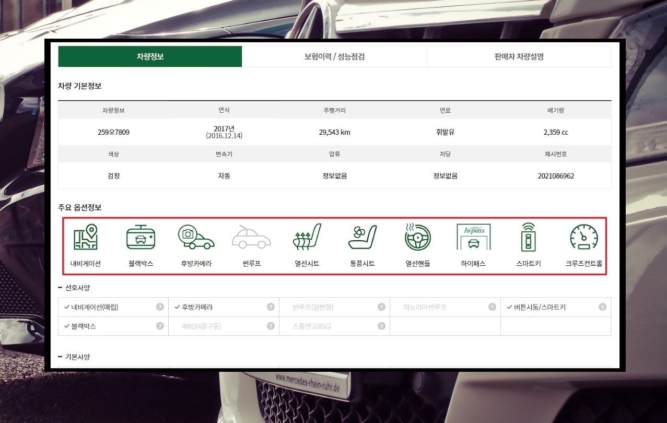Click plate number 259오7809

tap(113, 132)
